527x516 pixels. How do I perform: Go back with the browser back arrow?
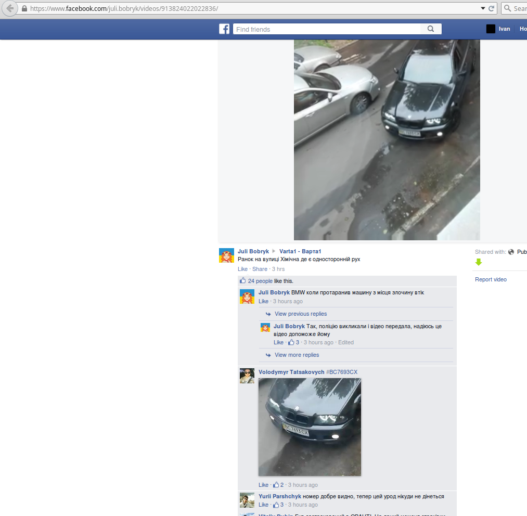(10, 8)
